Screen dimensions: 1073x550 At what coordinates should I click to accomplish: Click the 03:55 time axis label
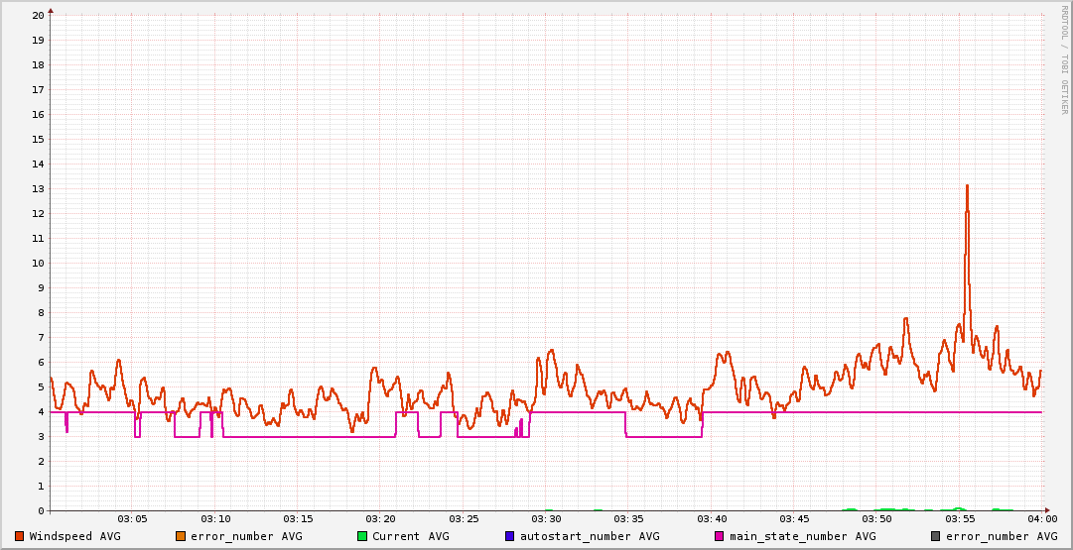tap(960, 519)
